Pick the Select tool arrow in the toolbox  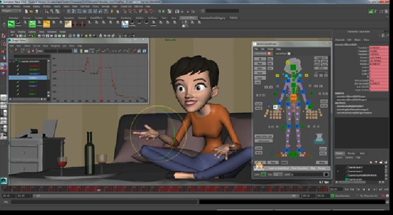[x=3, y=36]
